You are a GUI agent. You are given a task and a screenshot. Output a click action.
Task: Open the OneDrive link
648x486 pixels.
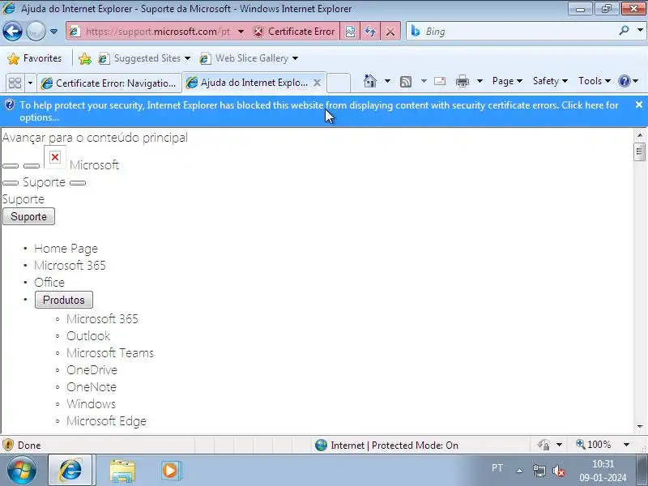[92, 370]
